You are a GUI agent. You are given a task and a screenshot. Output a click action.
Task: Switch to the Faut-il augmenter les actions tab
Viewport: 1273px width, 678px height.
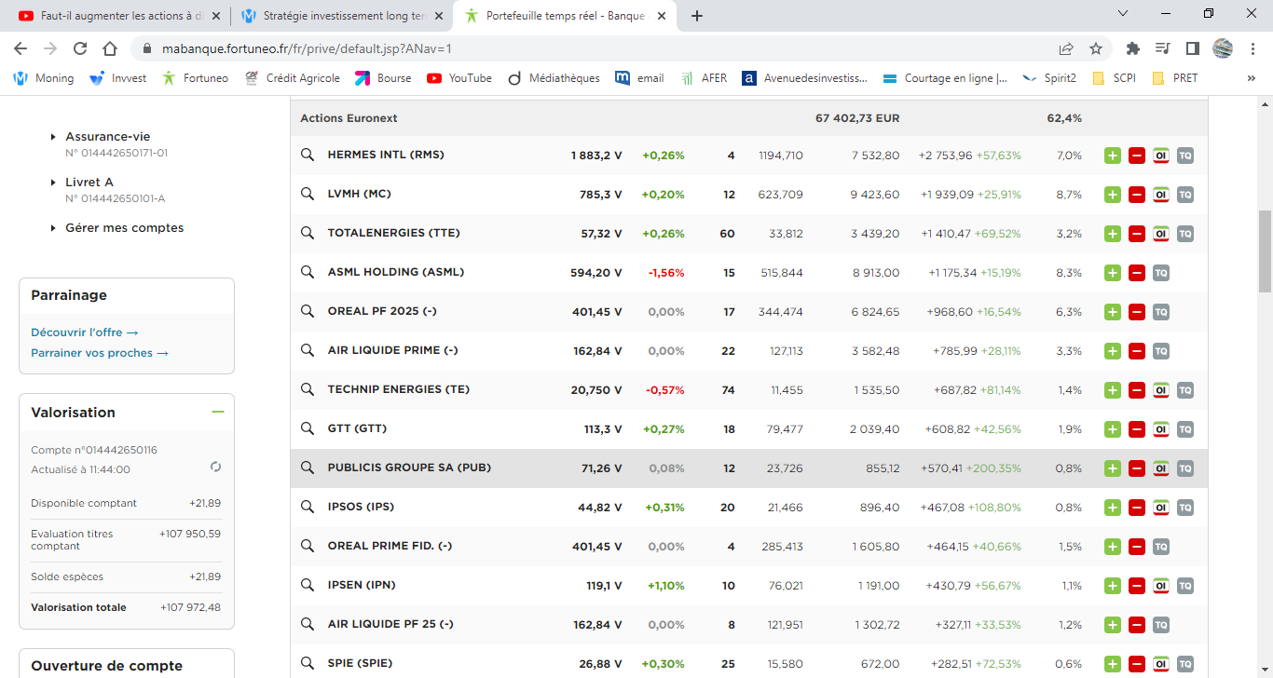tap(120, 16)
